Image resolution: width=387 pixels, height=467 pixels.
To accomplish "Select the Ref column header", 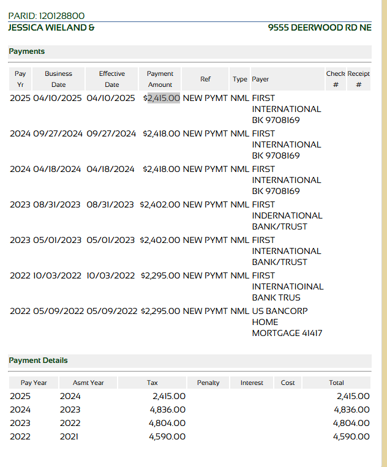I will [205, 79].
